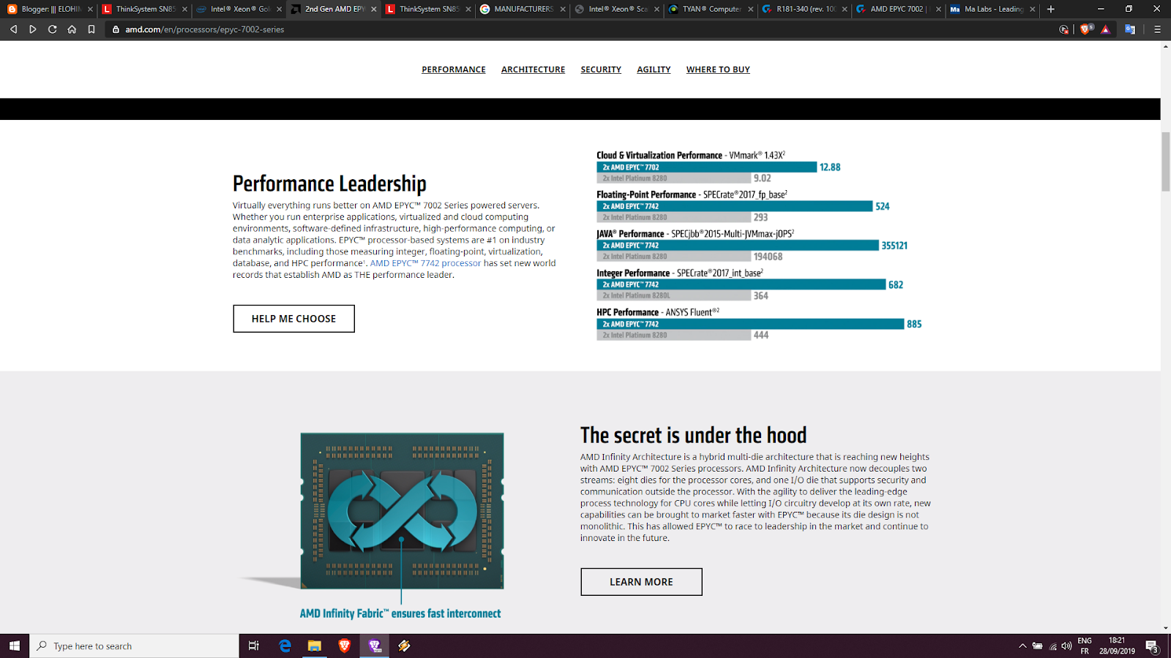
Task: Jump to the PERFORMANCE section
Action: pos(453,69)
